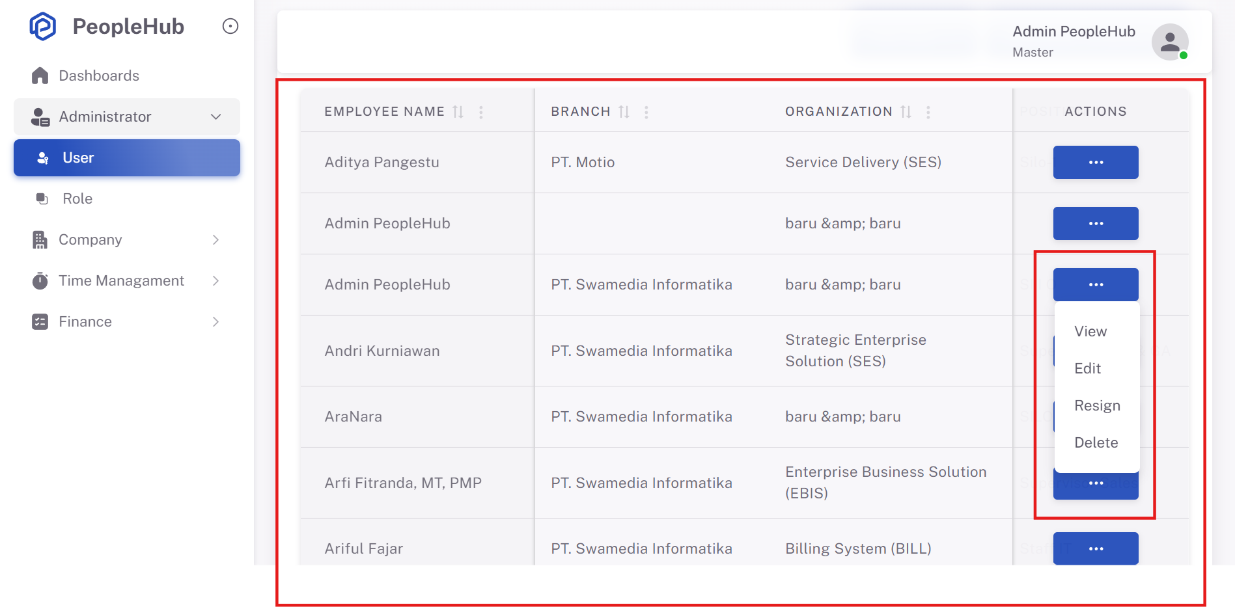Image resolution: width=1235 pixels, height=607 pixels.
Task: Click the Time Managament stopwatch icon
Action: [x=40, y=281]
